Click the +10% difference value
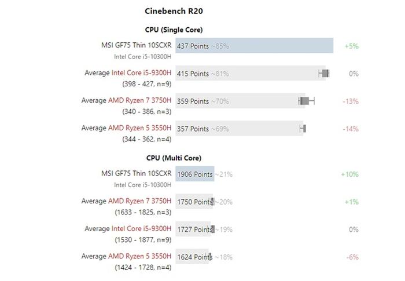 (349, 174)
